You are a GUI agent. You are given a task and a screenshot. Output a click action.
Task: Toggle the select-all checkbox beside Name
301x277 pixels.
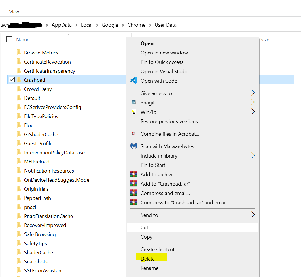coord(9,39)
